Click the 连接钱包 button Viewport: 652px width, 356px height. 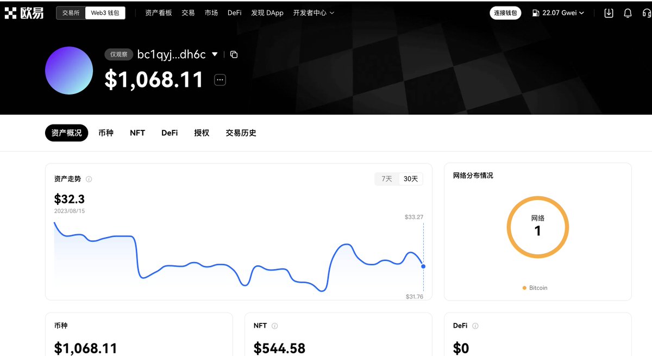tap(506, 13)
